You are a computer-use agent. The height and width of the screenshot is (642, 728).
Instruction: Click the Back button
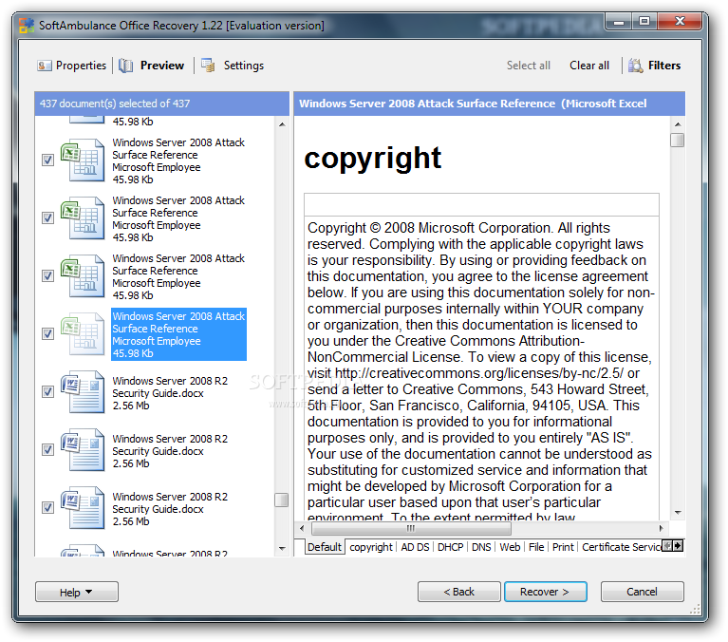tap(458, 592)
